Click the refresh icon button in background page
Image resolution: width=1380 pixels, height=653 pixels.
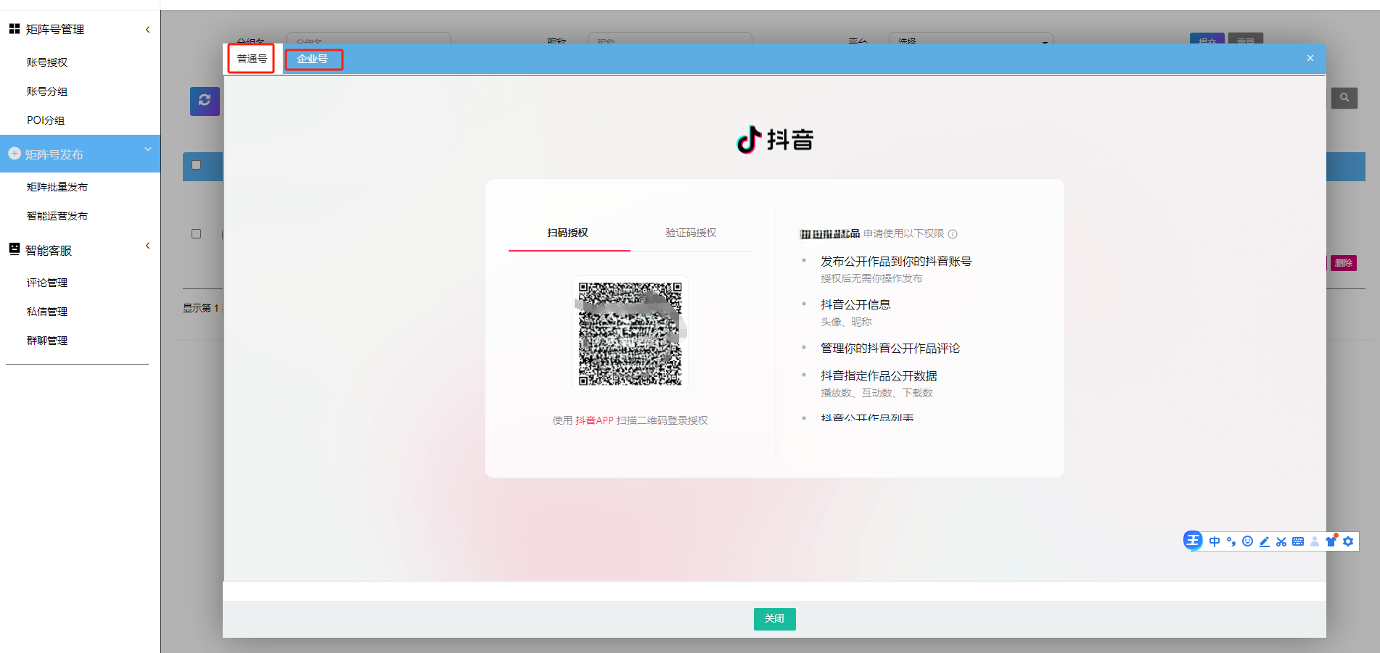click(205, 101)
